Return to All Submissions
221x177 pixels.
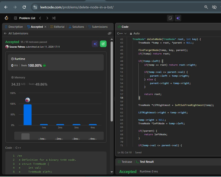pyautogui.click(x=18, y=33)
